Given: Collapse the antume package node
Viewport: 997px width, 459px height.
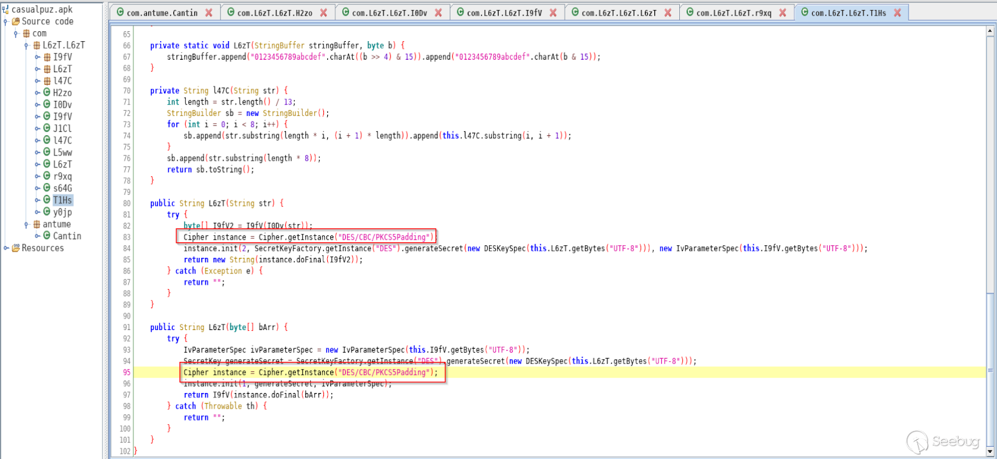Looking at the screenshot, I should (26, 224).
